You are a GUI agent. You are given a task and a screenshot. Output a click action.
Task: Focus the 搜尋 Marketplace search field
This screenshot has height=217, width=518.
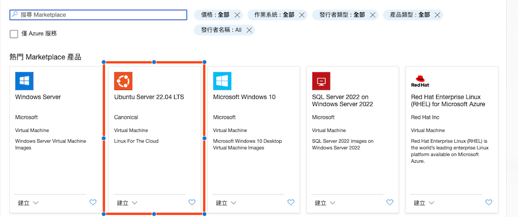[x=98, y=15]
